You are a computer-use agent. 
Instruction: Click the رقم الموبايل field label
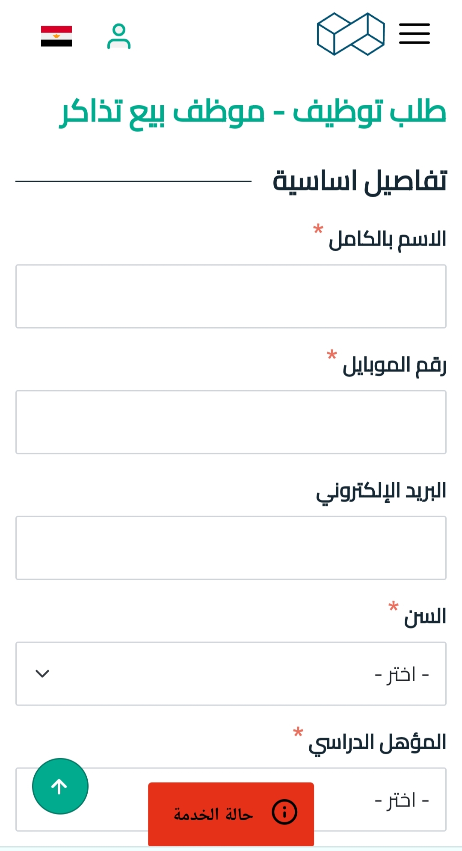[x=394, y=365]
